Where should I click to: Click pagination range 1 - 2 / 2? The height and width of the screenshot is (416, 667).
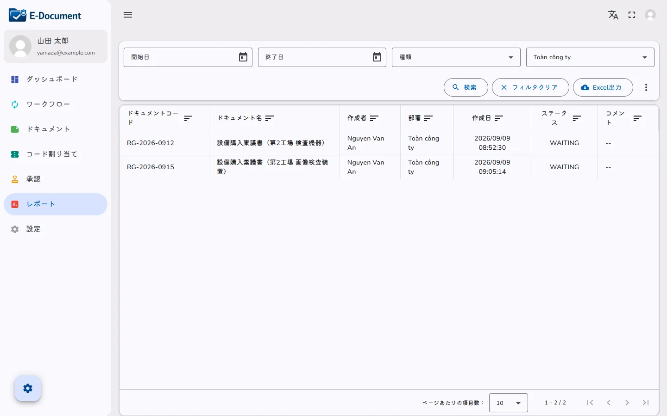(x=555, y=403)
